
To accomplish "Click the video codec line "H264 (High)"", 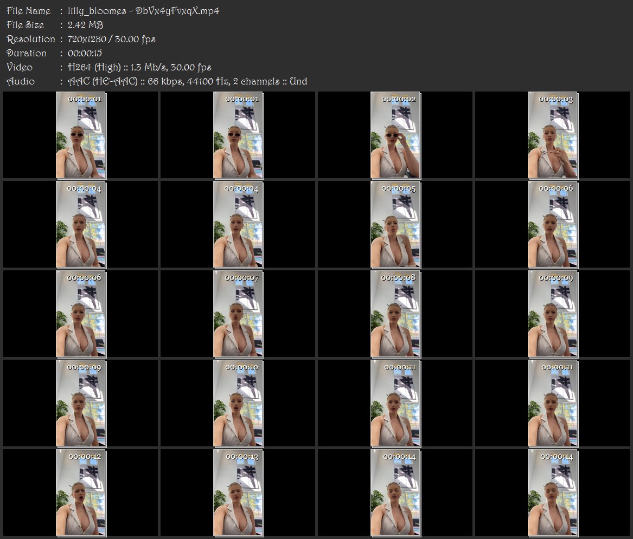I will click(94, 67).
